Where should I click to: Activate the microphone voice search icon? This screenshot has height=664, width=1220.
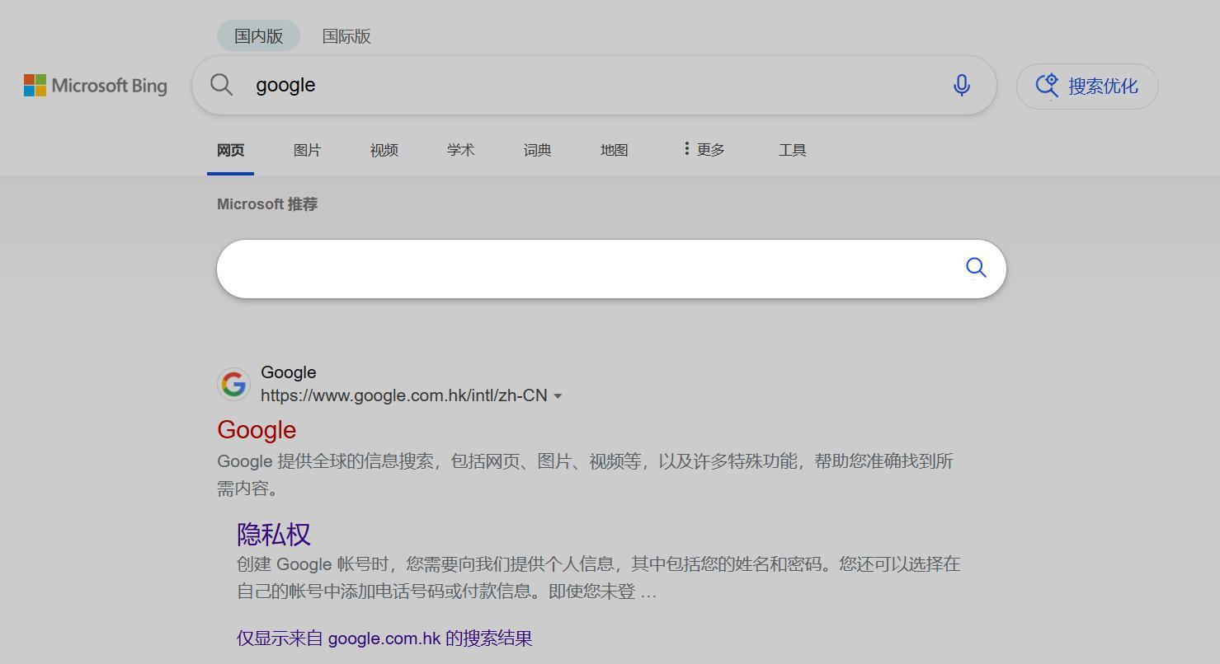961,85
